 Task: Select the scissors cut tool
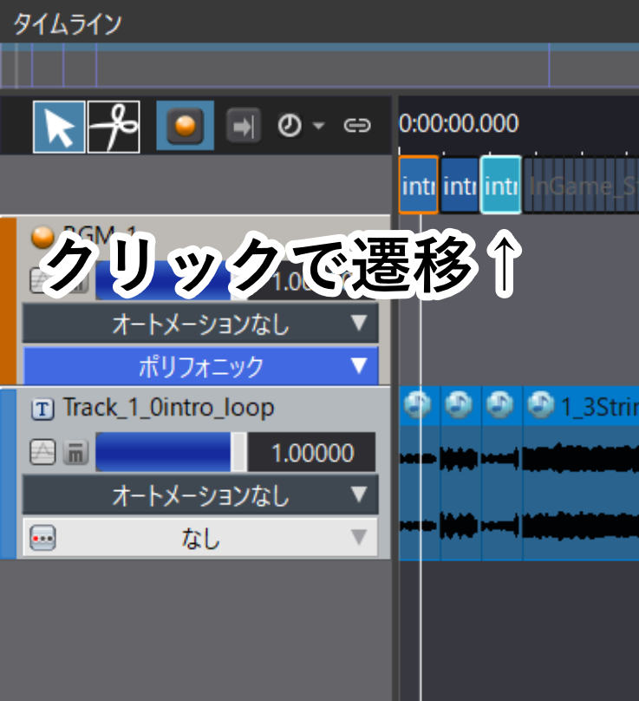[x=114, y=127]
